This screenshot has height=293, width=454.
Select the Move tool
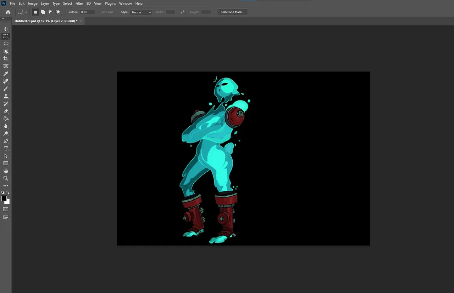6,29
